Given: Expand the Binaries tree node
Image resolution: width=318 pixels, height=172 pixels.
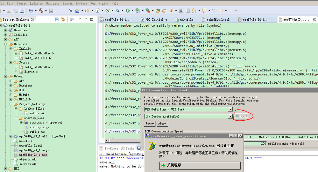Looking at the screenshot, I should (6, 30).
